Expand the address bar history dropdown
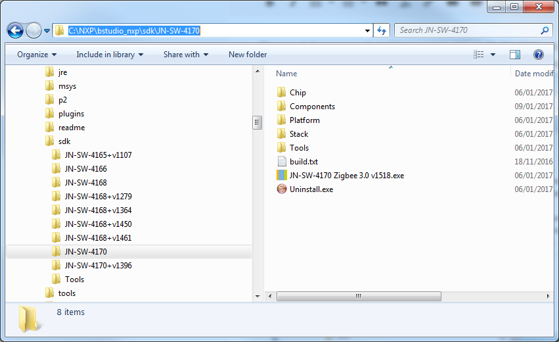 (x=367, y=31)
